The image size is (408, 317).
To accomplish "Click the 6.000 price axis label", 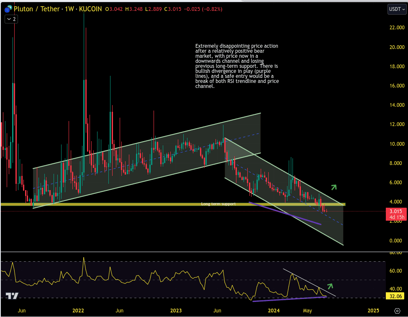I will [395, 182].
